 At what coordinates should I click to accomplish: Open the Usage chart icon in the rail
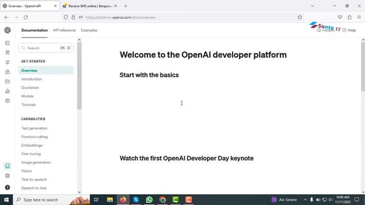coord(7,91)
